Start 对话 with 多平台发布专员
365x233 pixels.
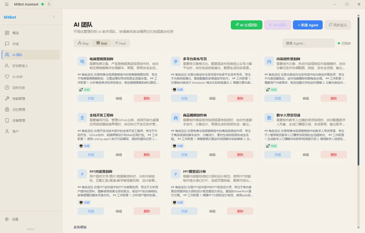click(x=184, y=98)
